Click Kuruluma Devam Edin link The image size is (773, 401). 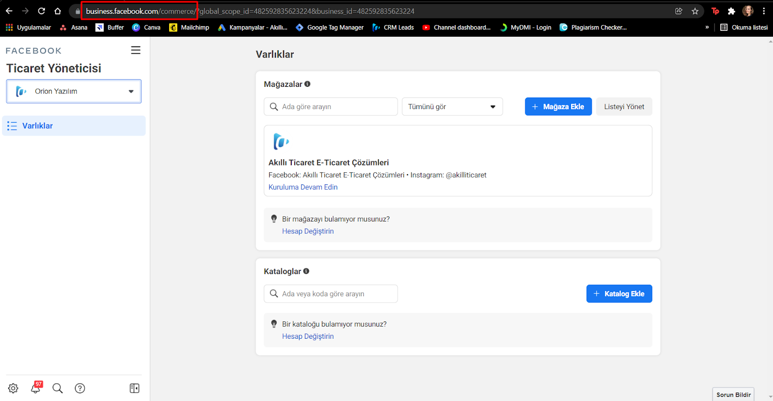303,187
